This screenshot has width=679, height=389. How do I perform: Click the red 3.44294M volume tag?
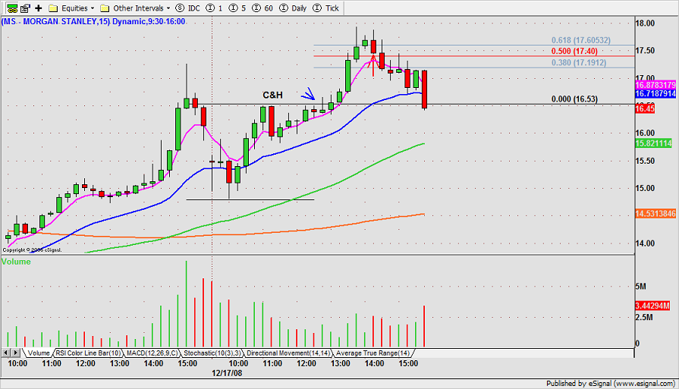[652, 306]
